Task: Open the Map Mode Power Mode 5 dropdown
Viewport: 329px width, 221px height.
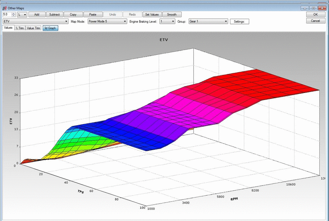Action: (x=107, y=21)
